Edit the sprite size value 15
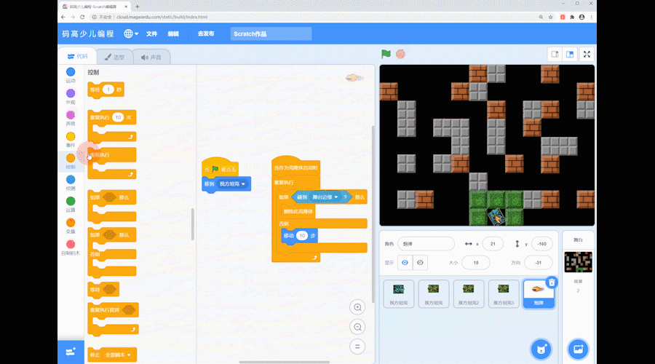655x364 pixels. (x=476, y=263)
